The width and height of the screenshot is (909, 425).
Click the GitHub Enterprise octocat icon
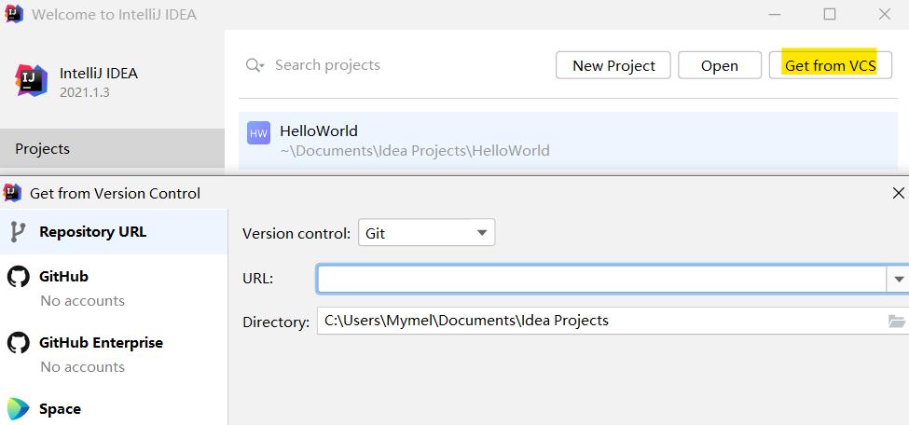(x=18, y=343)
